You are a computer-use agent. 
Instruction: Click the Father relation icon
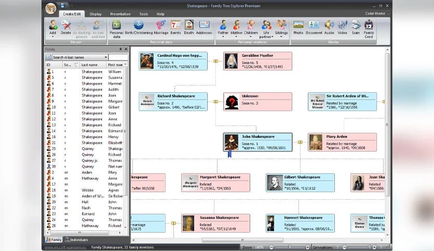coord(223,25)
